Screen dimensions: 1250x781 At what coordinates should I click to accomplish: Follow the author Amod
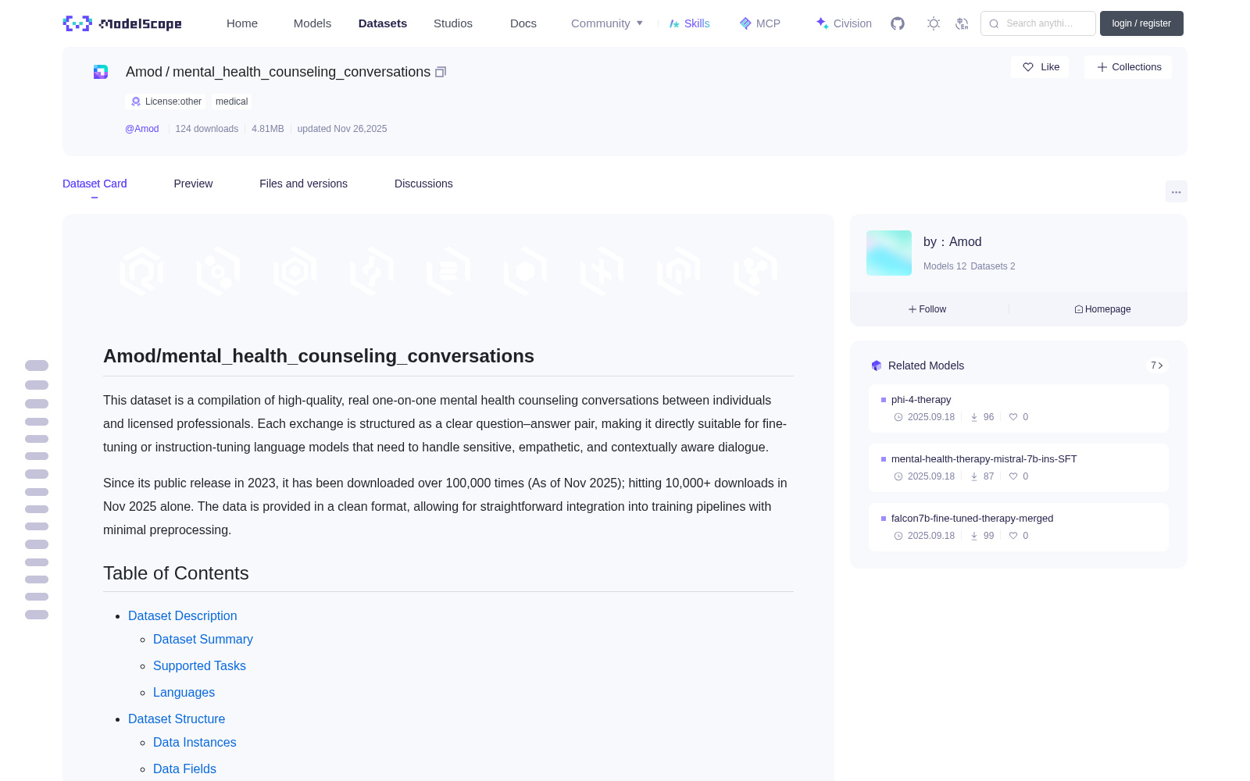pos(927,309)
